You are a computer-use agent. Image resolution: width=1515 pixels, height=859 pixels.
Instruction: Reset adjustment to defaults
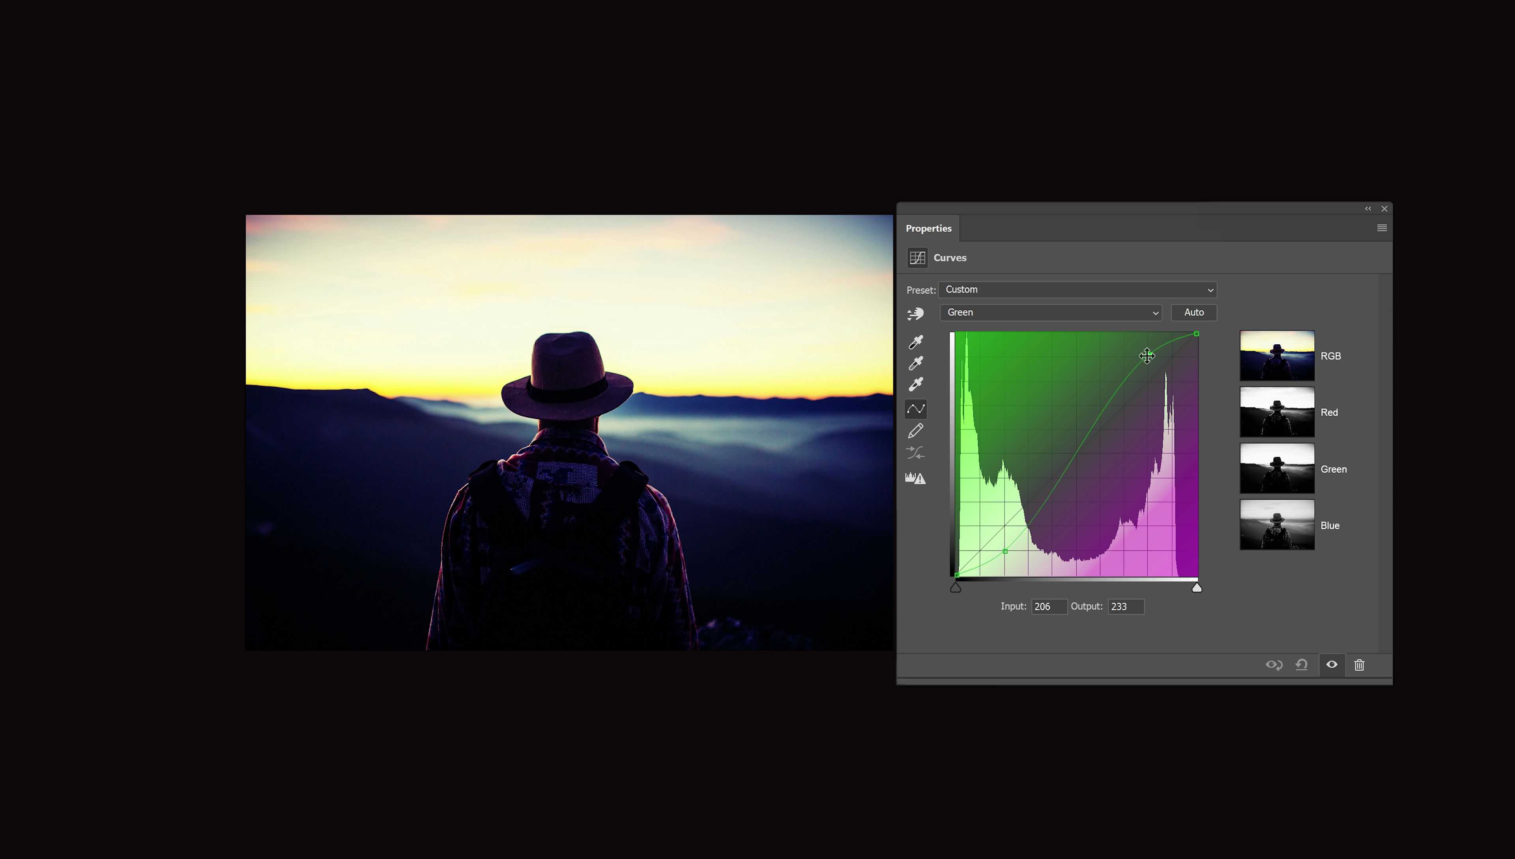tap(1301, 665)
